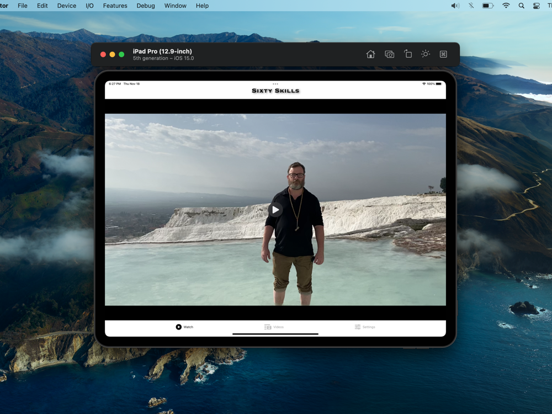Open the File menu
This screenshot has height=414, width=552.
point(23,6)
